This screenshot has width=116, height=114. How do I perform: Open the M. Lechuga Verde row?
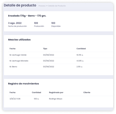(61, 55)
